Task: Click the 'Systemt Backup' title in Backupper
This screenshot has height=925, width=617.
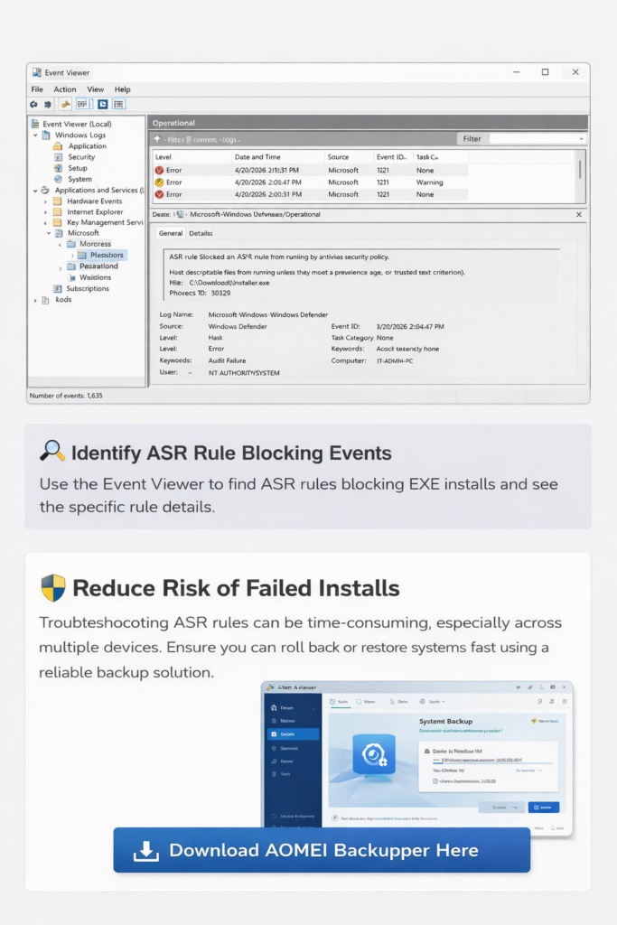Action: click(445, 721)
